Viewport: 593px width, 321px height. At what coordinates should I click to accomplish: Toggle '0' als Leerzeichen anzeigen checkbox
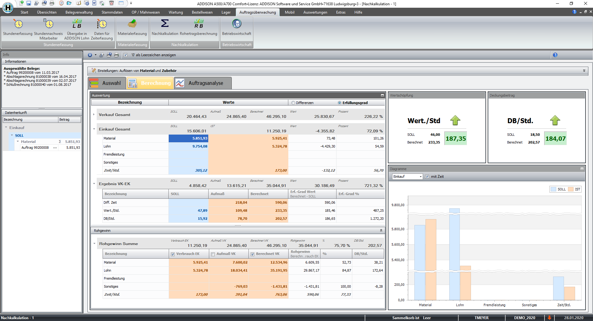tap(125, 55)
